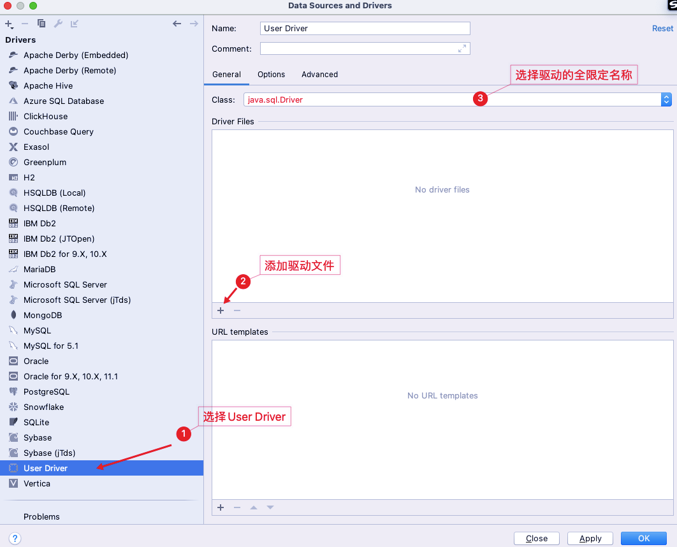Expand the Comment field with the arrows icon

point(462,49)
